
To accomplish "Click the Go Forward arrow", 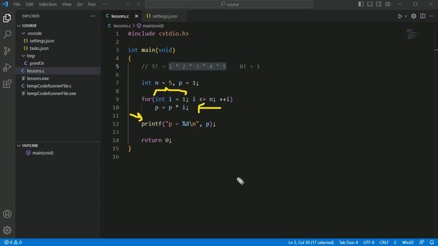I will (x=138, y=4).
